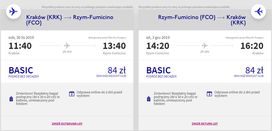
Task: Click the price disclaimer above outbound card
Action: [x=87, y=7]
